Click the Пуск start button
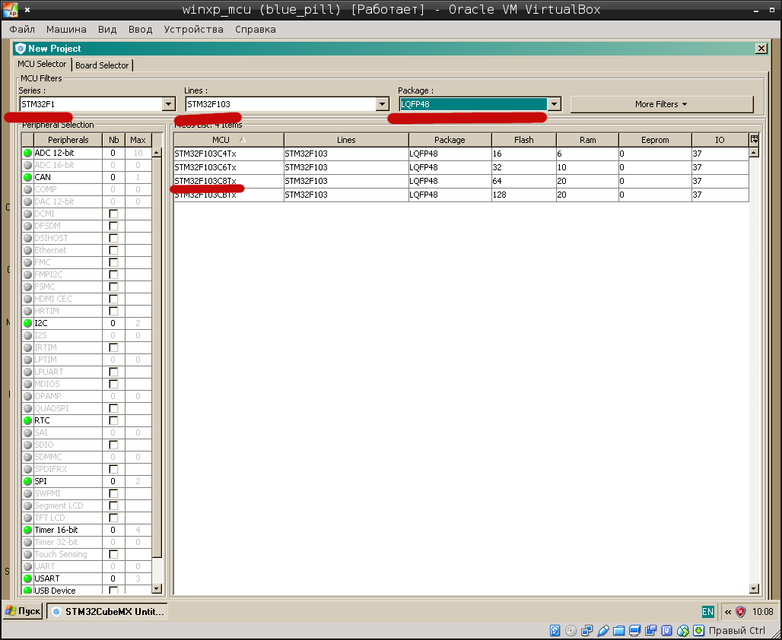Screen dimensions: 782x640 (x=23, y=611)
